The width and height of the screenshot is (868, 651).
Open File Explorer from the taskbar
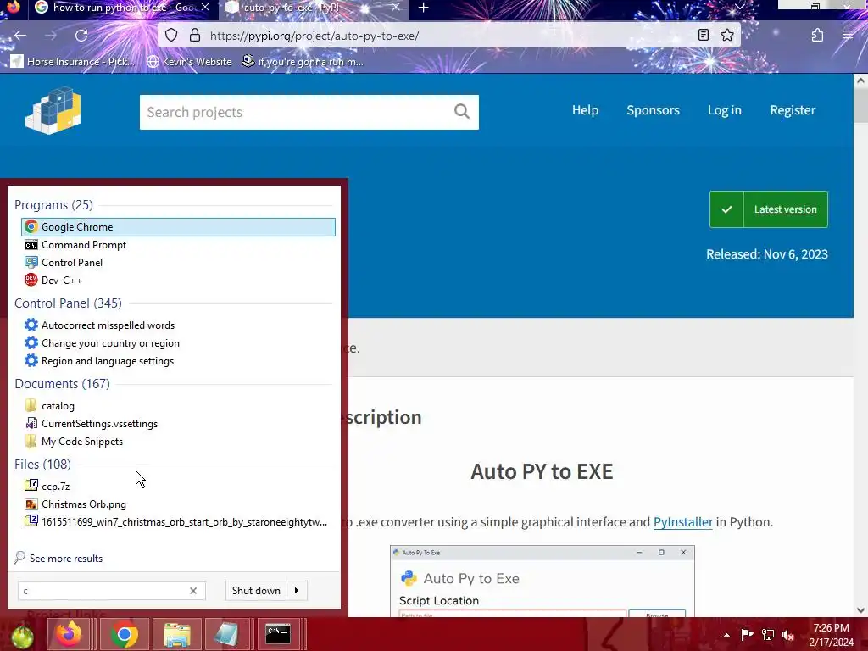point(177,634)
